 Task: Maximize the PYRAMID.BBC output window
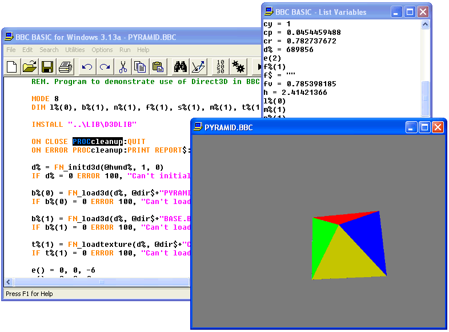pyautogui.click(x=424, y=127)
